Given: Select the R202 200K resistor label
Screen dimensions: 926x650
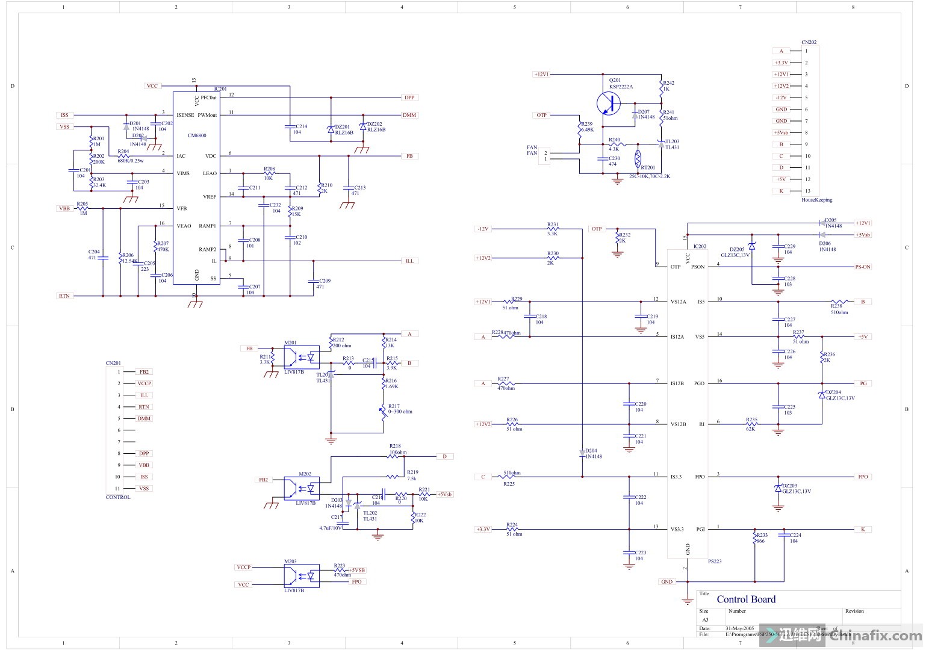Looking at the screenshot, I should click(99, 159).
